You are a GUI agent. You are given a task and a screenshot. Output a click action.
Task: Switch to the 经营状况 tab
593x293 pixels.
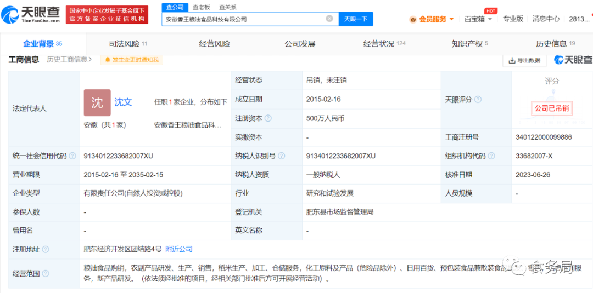pyautogui.click(x=384, y=44)
